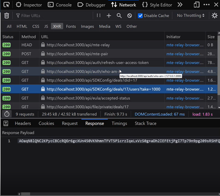Open request blocking icon

(x=130, y=15)
